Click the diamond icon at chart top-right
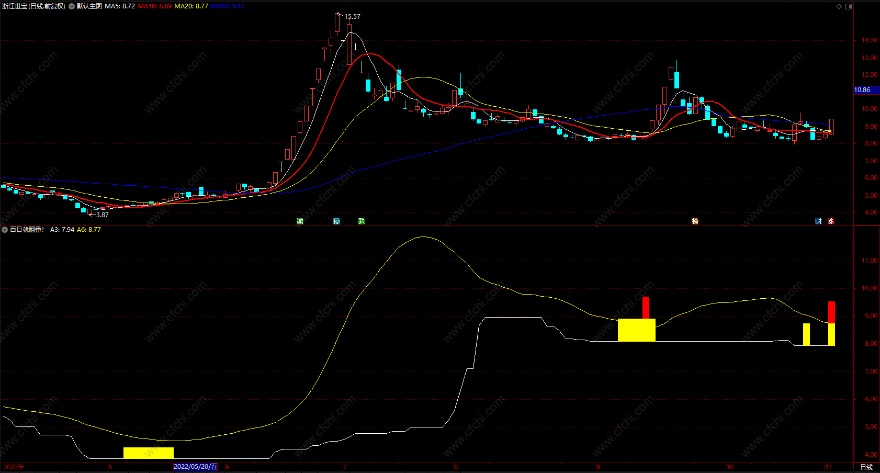 (839, 6)
